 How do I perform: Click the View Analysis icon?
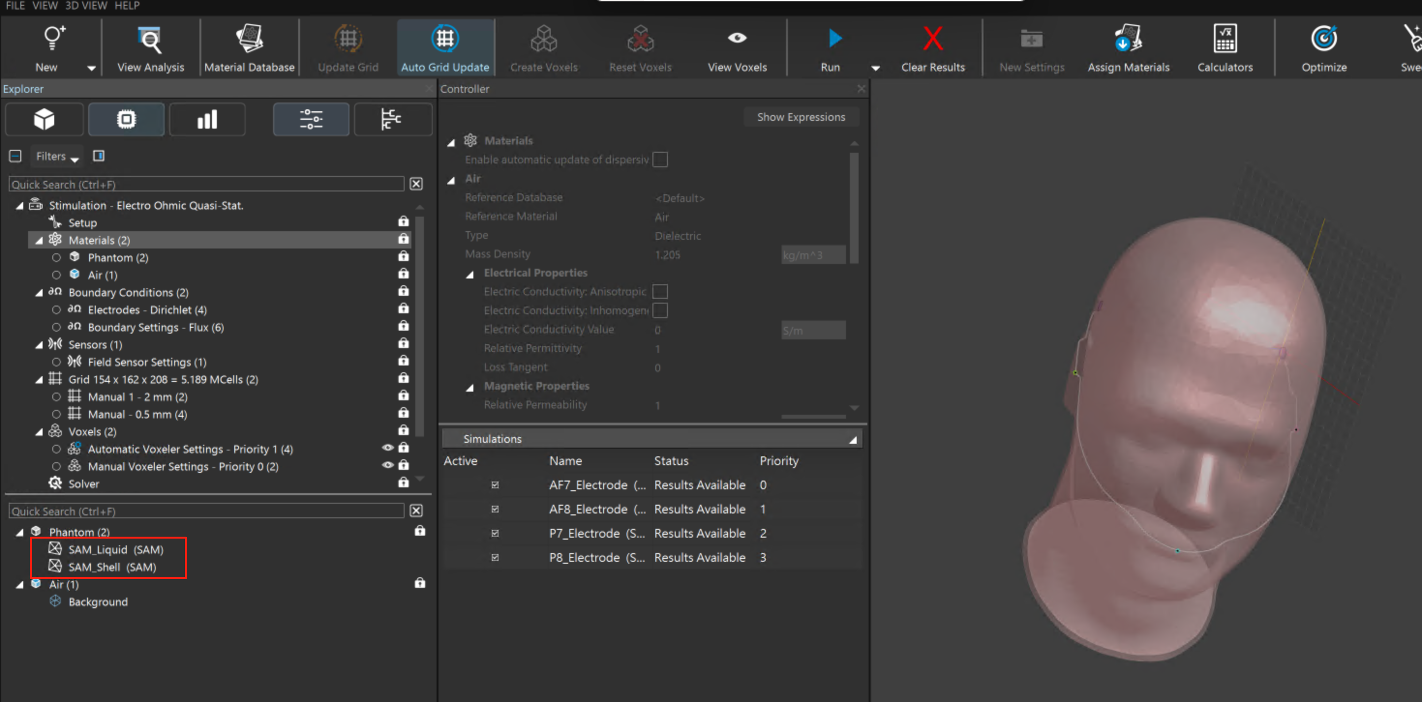coord(150,40)
